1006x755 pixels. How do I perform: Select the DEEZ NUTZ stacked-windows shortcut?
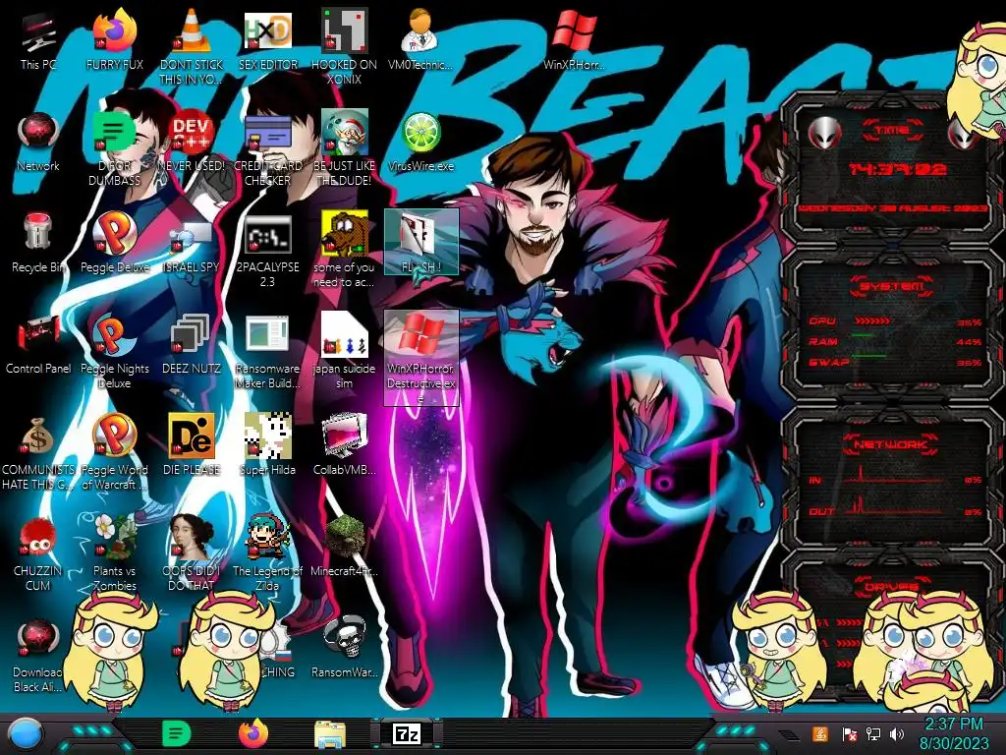192,345
